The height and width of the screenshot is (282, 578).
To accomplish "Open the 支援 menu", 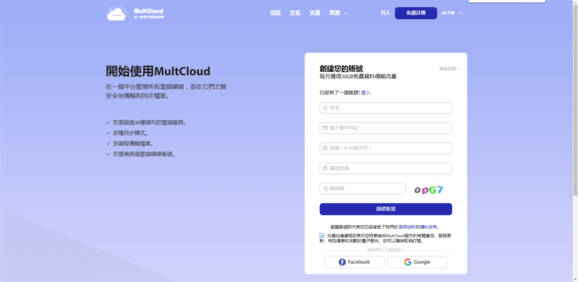I will coord(315,13).
